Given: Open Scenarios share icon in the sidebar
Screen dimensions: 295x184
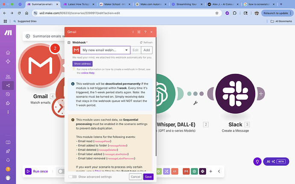Looking at the screenshot, I should (8, 85).
